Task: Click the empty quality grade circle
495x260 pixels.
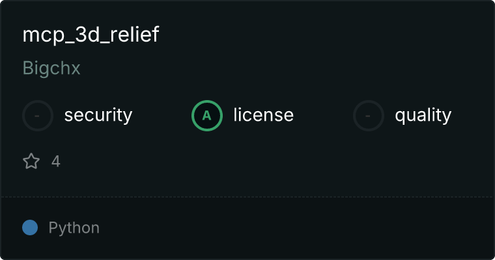Action: click(369, 116)
